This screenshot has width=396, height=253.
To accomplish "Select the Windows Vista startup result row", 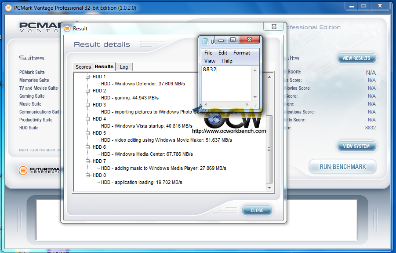I will pos(147,126).
